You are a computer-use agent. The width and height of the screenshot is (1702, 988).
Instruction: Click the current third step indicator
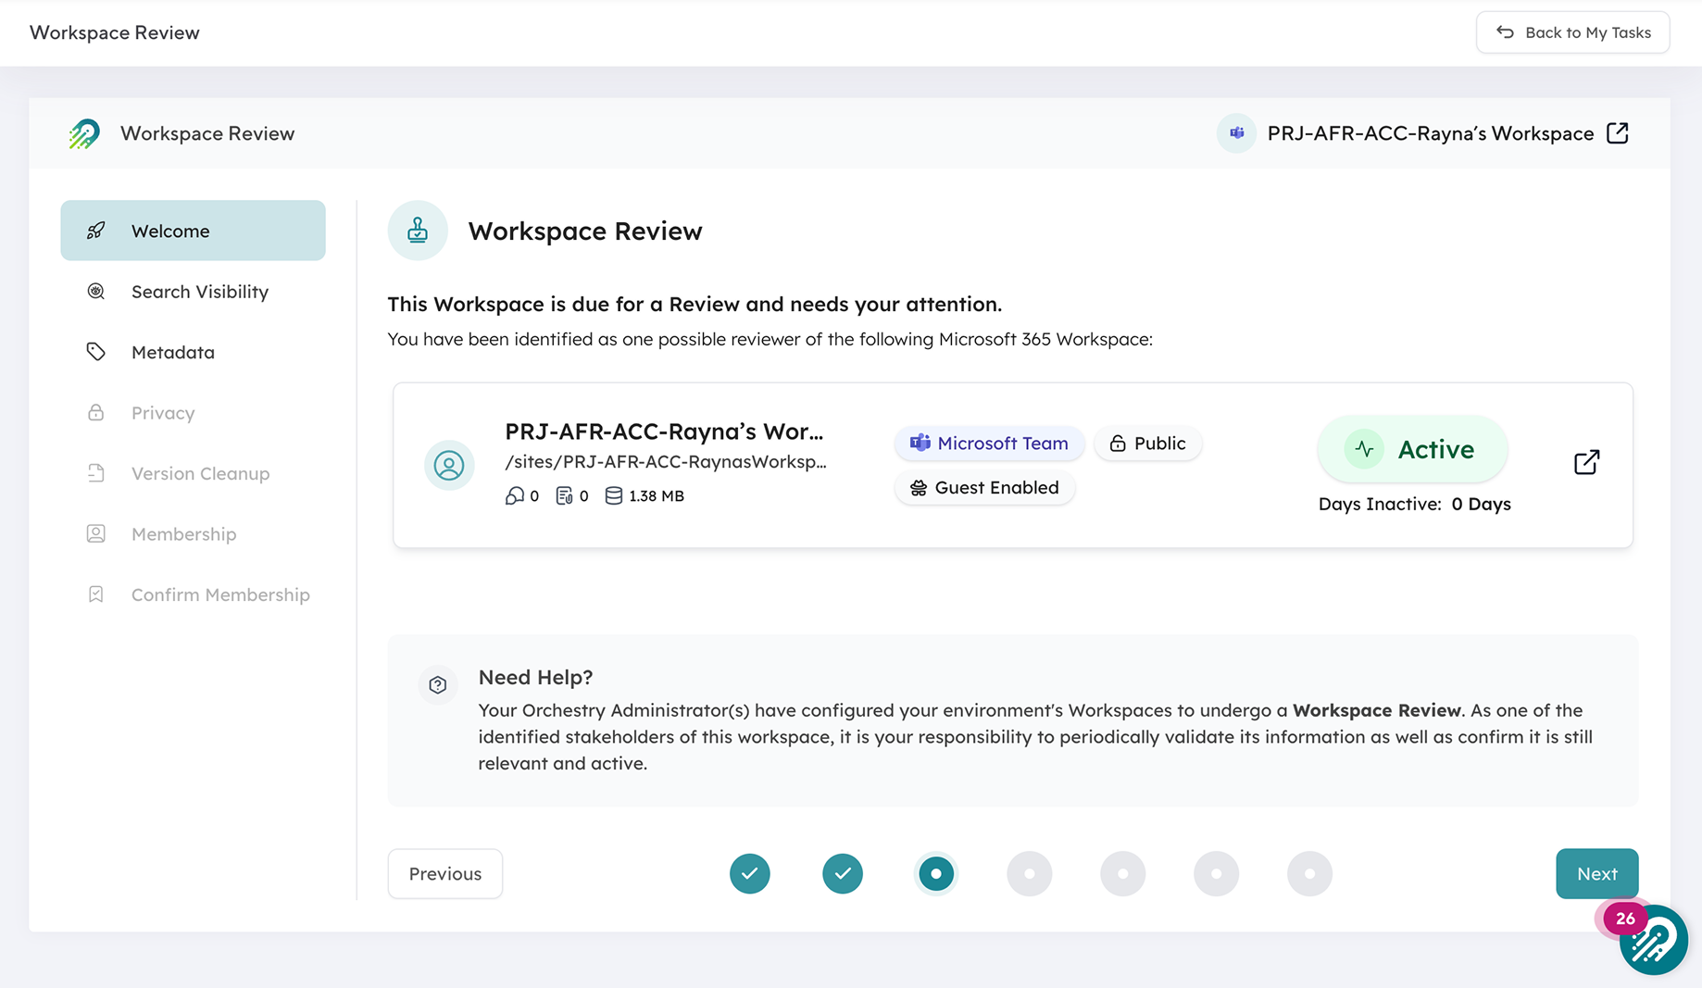[x=936, y=874]
